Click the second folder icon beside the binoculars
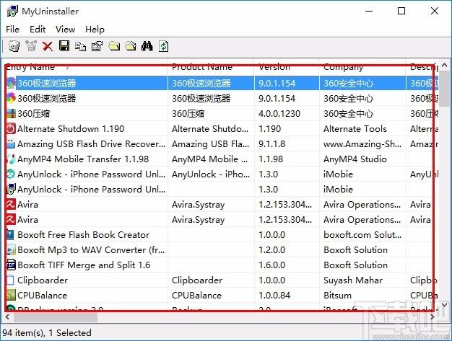Viewport: 452px width, 341px height. 131,46
